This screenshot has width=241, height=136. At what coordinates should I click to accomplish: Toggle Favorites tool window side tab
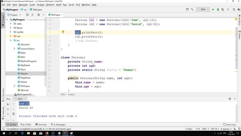coord(3,113)
